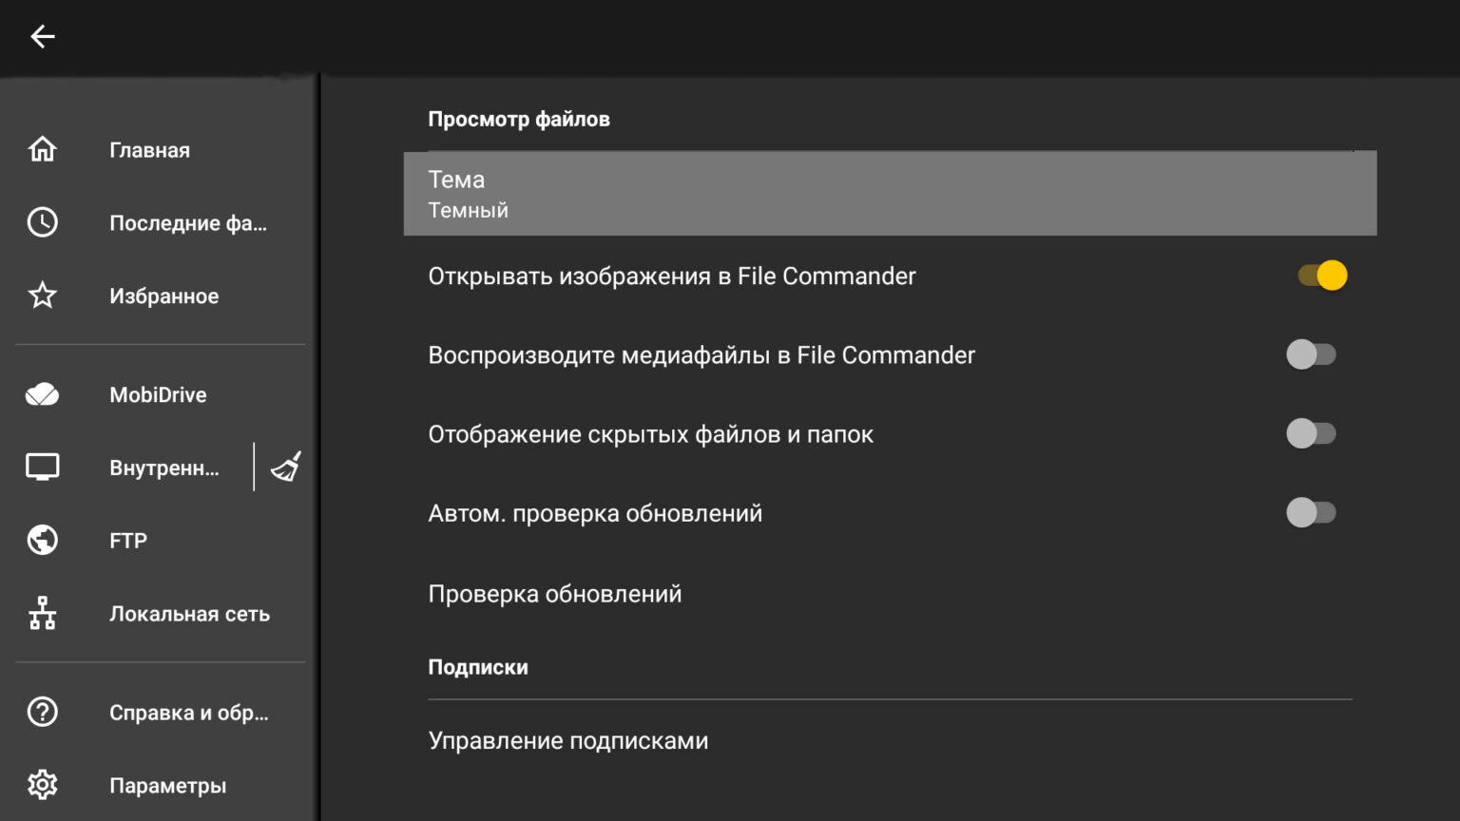Enable playing media files in File Commander
The width and height of the screenshot is (1460, 821).
point(1311,354)
